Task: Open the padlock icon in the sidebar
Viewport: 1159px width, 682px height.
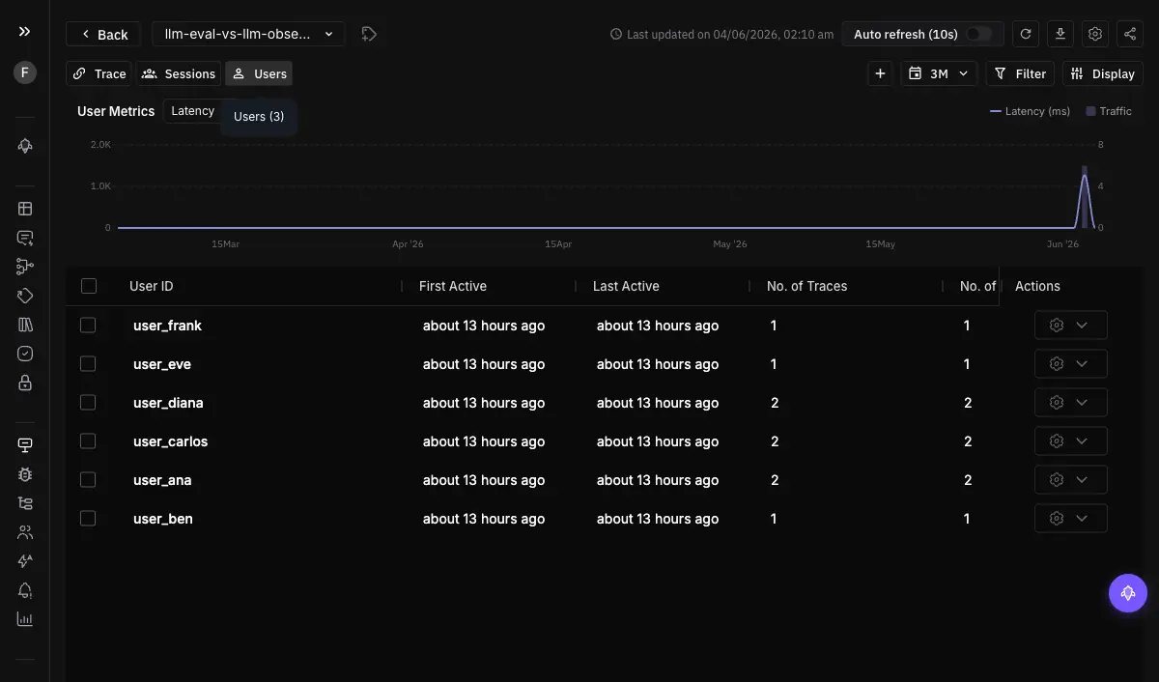Action: pos(25,383)
